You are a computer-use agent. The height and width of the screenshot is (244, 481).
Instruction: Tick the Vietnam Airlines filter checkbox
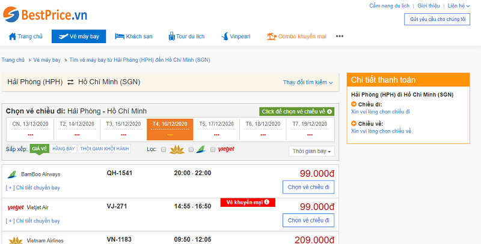pos(164,149)
